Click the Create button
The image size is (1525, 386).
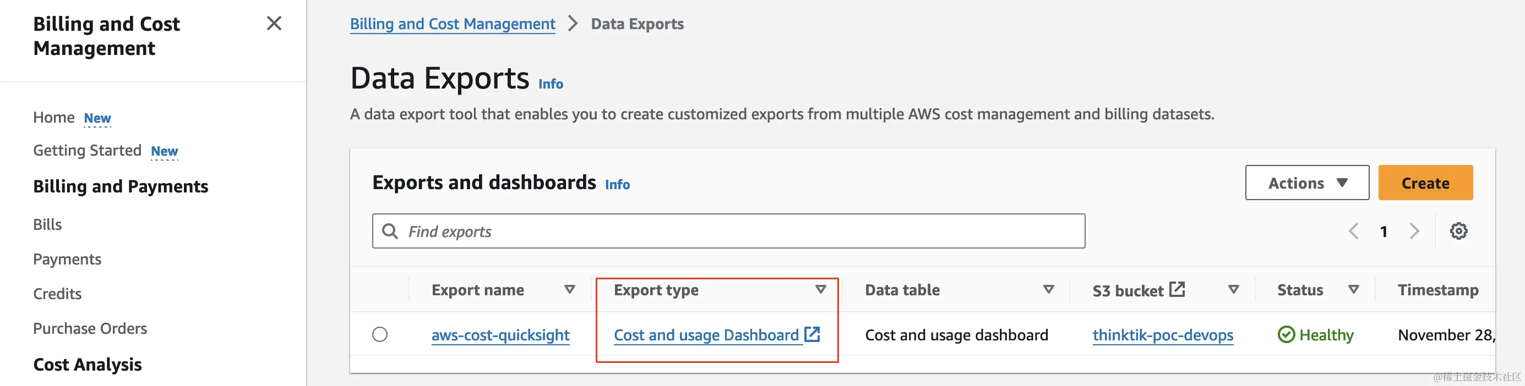[1425, 183]
